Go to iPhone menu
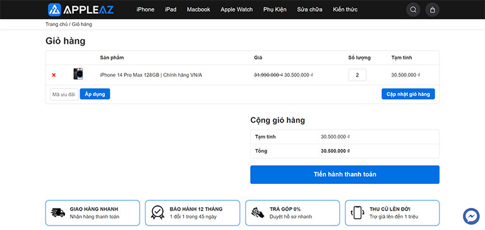485x230 pixels. point(145,9)
